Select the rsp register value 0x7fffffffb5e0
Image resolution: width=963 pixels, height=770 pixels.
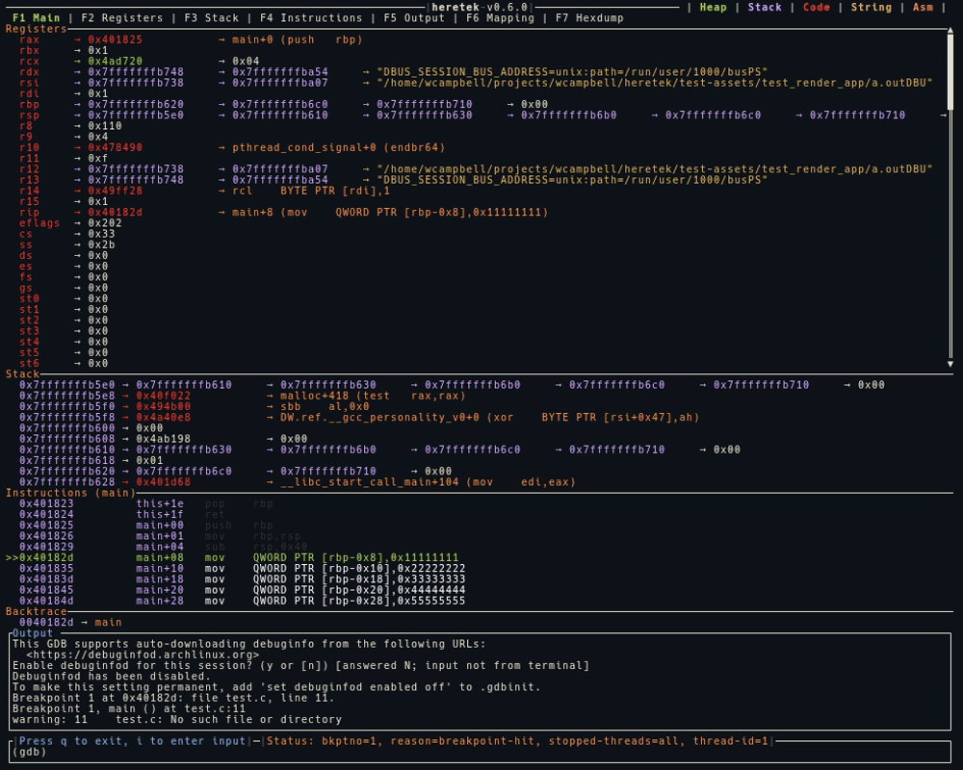136,115
